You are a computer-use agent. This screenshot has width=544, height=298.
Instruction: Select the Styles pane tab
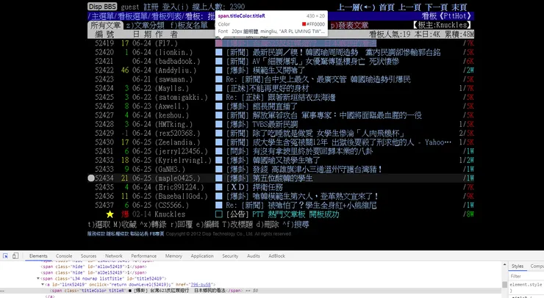click(518, 266)
